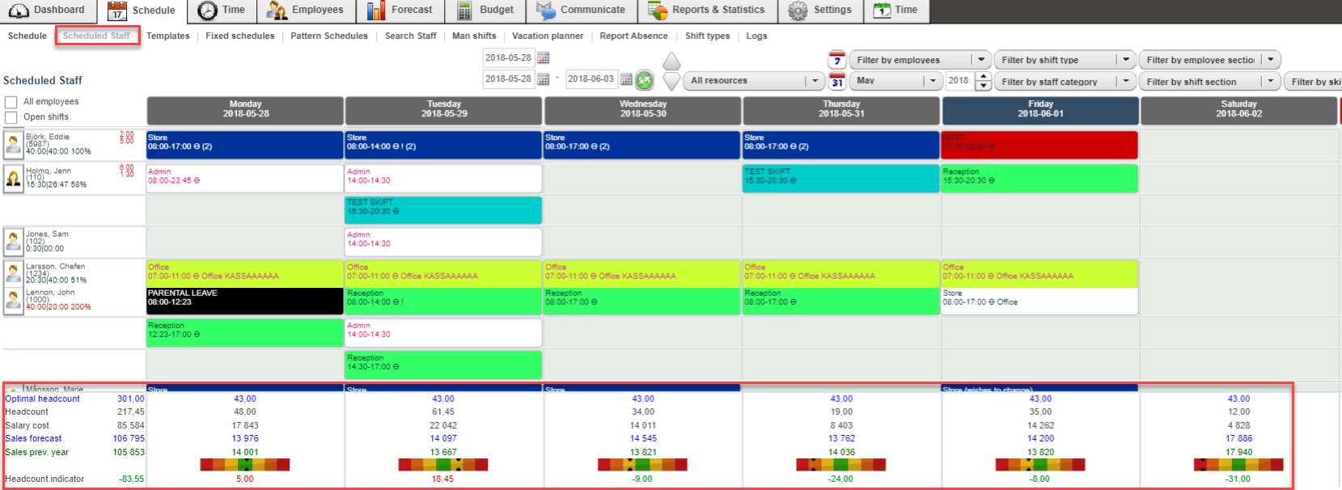Open calendar picker for end date 2018-06-03
Viewport: 1342px width, 490px height.
(x=626, y=79)
